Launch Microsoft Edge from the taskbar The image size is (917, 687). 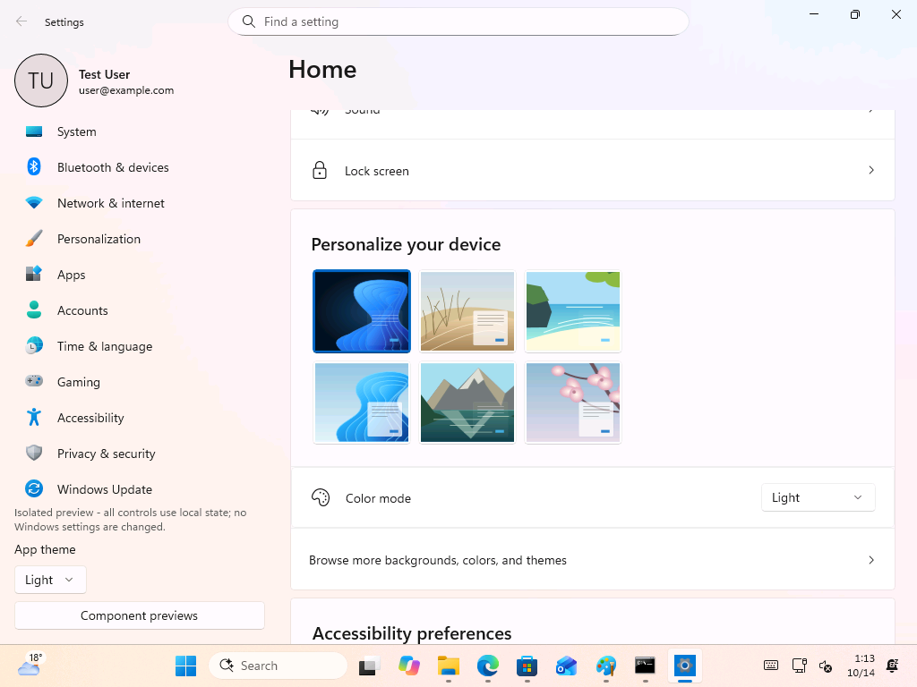coord(488,666)
